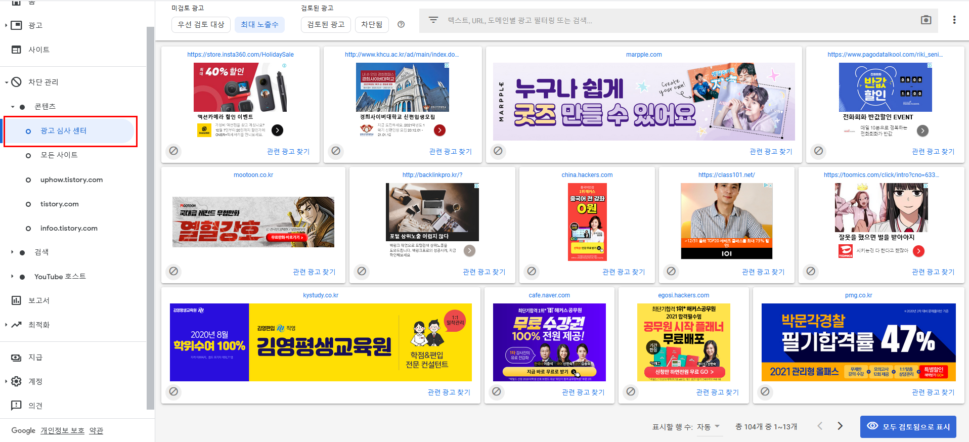The width and height of the screenshot is (969, 442).
Task: Click 관련 광고 찾기 for mootoon ad
Action: (x=314, y=272)
